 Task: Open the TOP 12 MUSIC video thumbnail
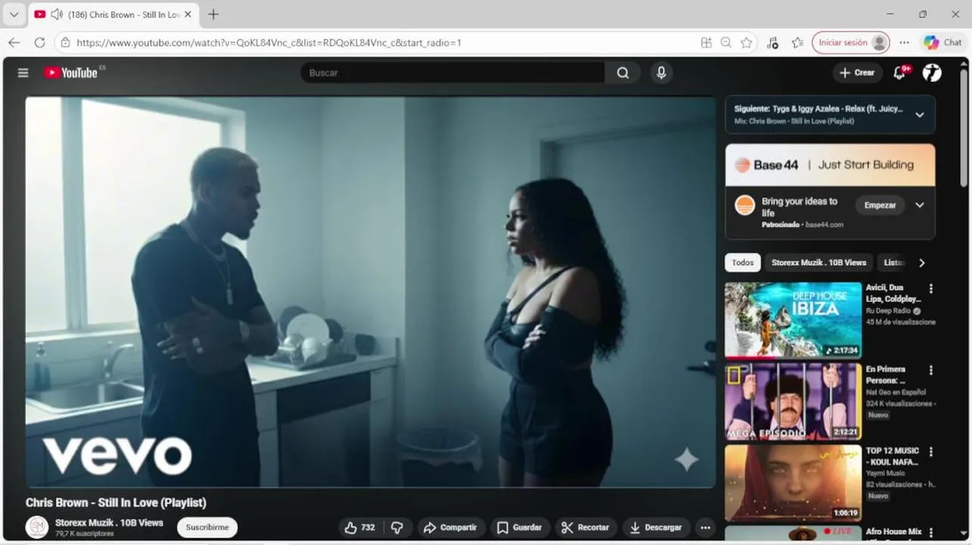coord(793,482)
